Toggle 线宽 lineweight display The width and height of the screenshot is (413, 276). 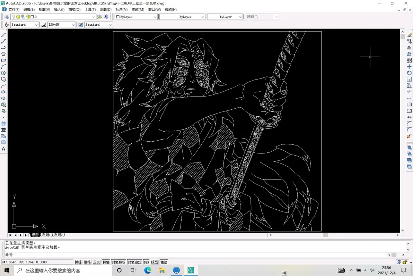coord(154,262)
